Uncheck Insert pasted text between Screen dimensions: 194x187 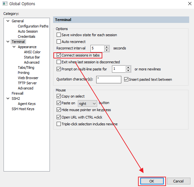coord(126,79)
